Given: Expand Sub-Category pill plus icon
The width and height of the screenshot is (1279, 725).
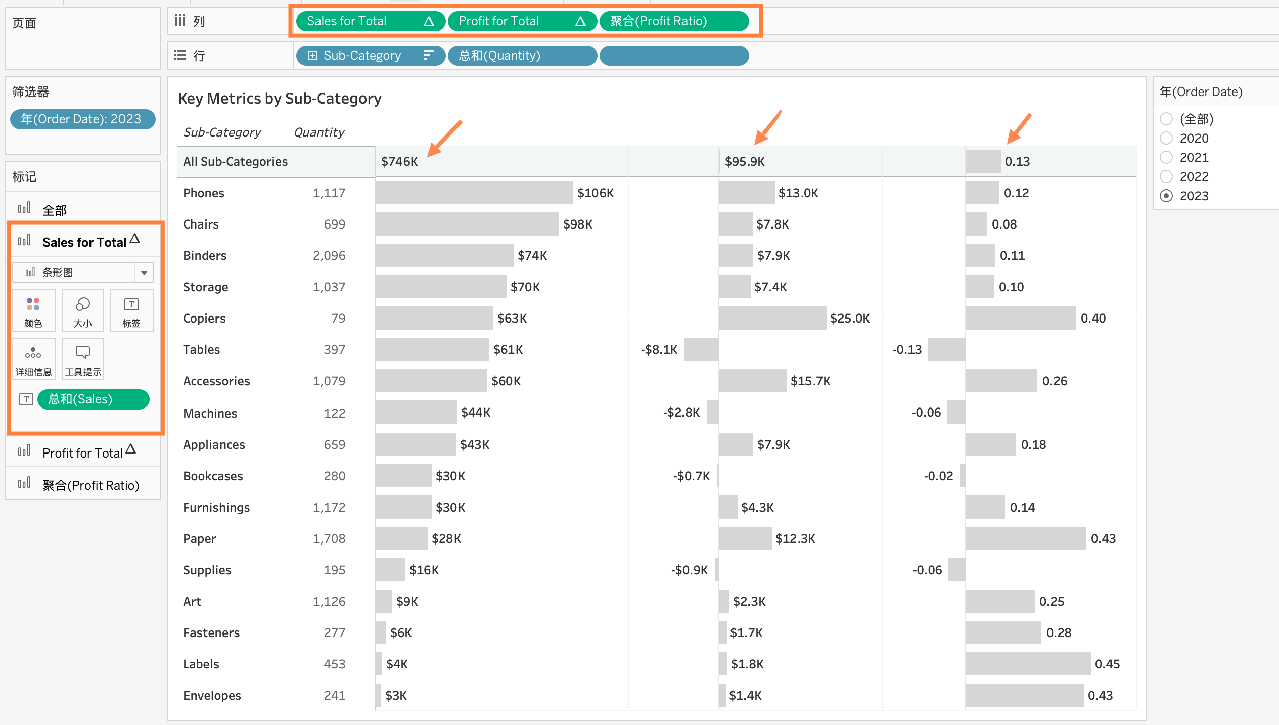Looking at the screenshot, I should pyautogui.click(x=313, y=55).
